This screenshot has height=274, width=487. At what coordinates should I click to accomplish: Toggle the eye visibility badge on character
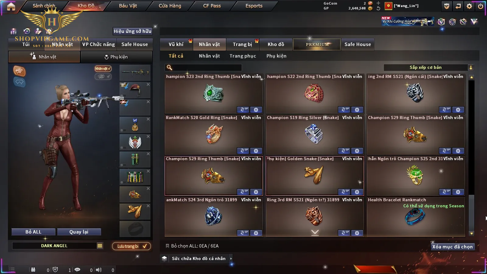pos(103,76)
